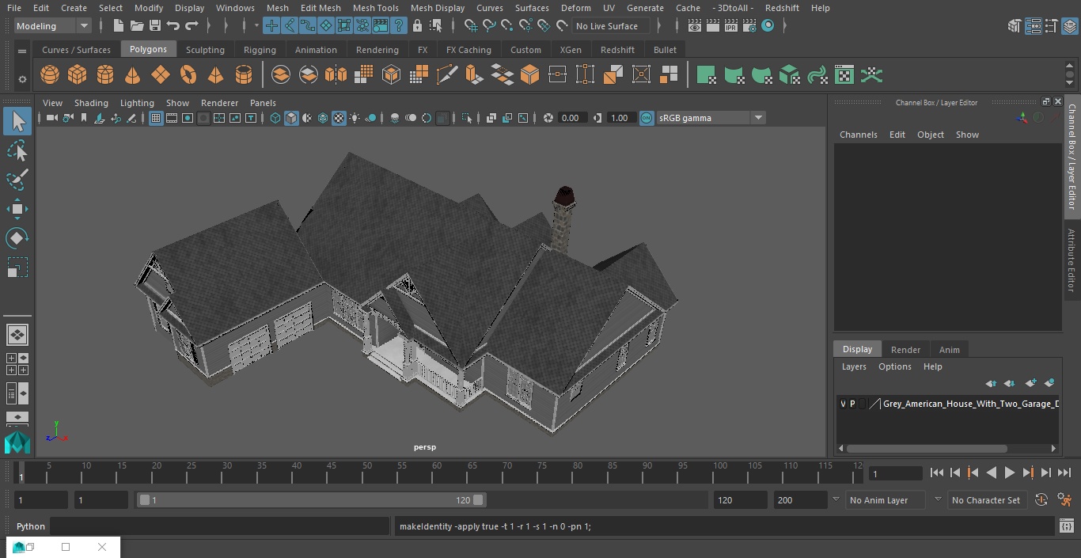Select the Rotate tool in the toolbox
1081x558 pixels.
coord(17,238)
